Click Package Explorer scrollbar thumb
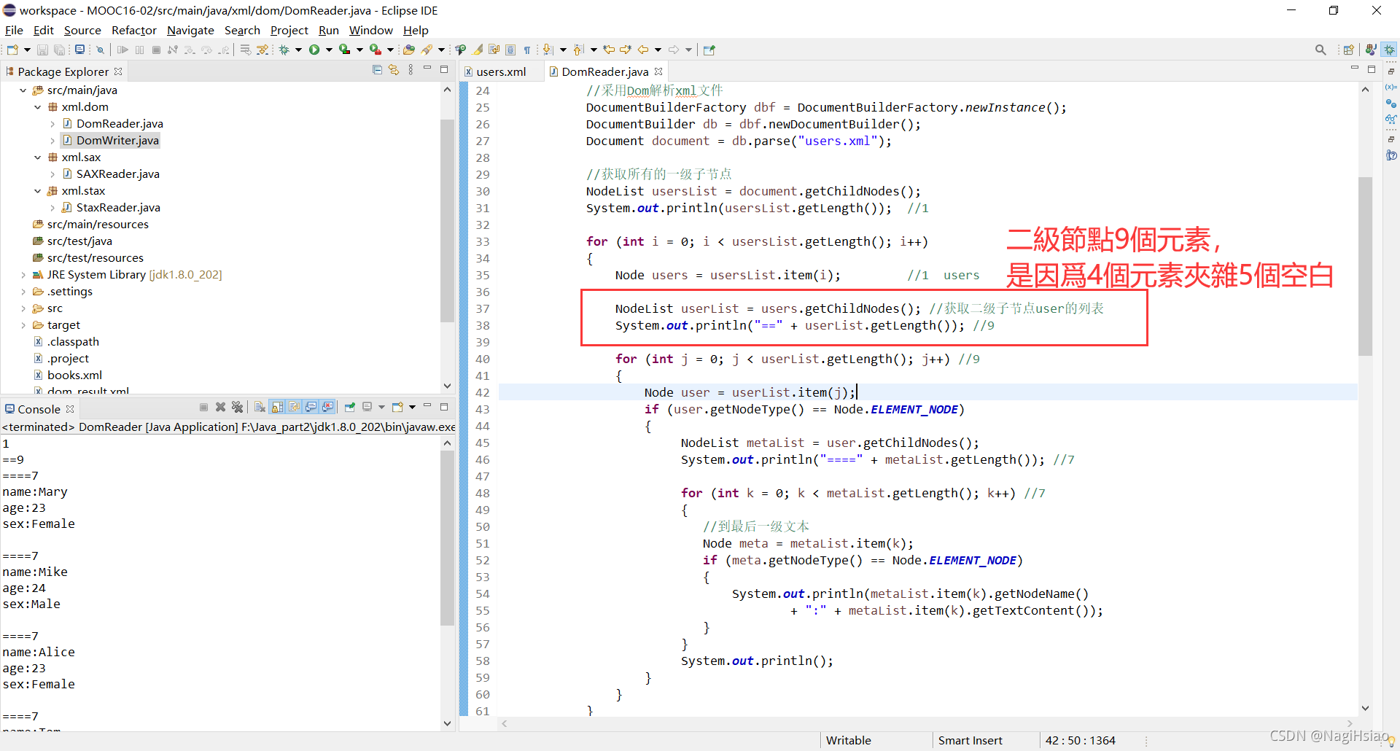Viewport: 1400px width, 751px height. (x=447, y=221)
